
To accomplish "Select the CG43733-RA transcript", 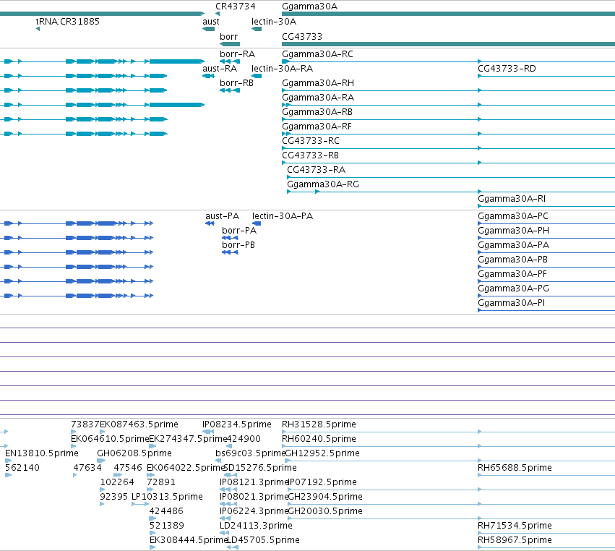I will [x=316, y=169].
